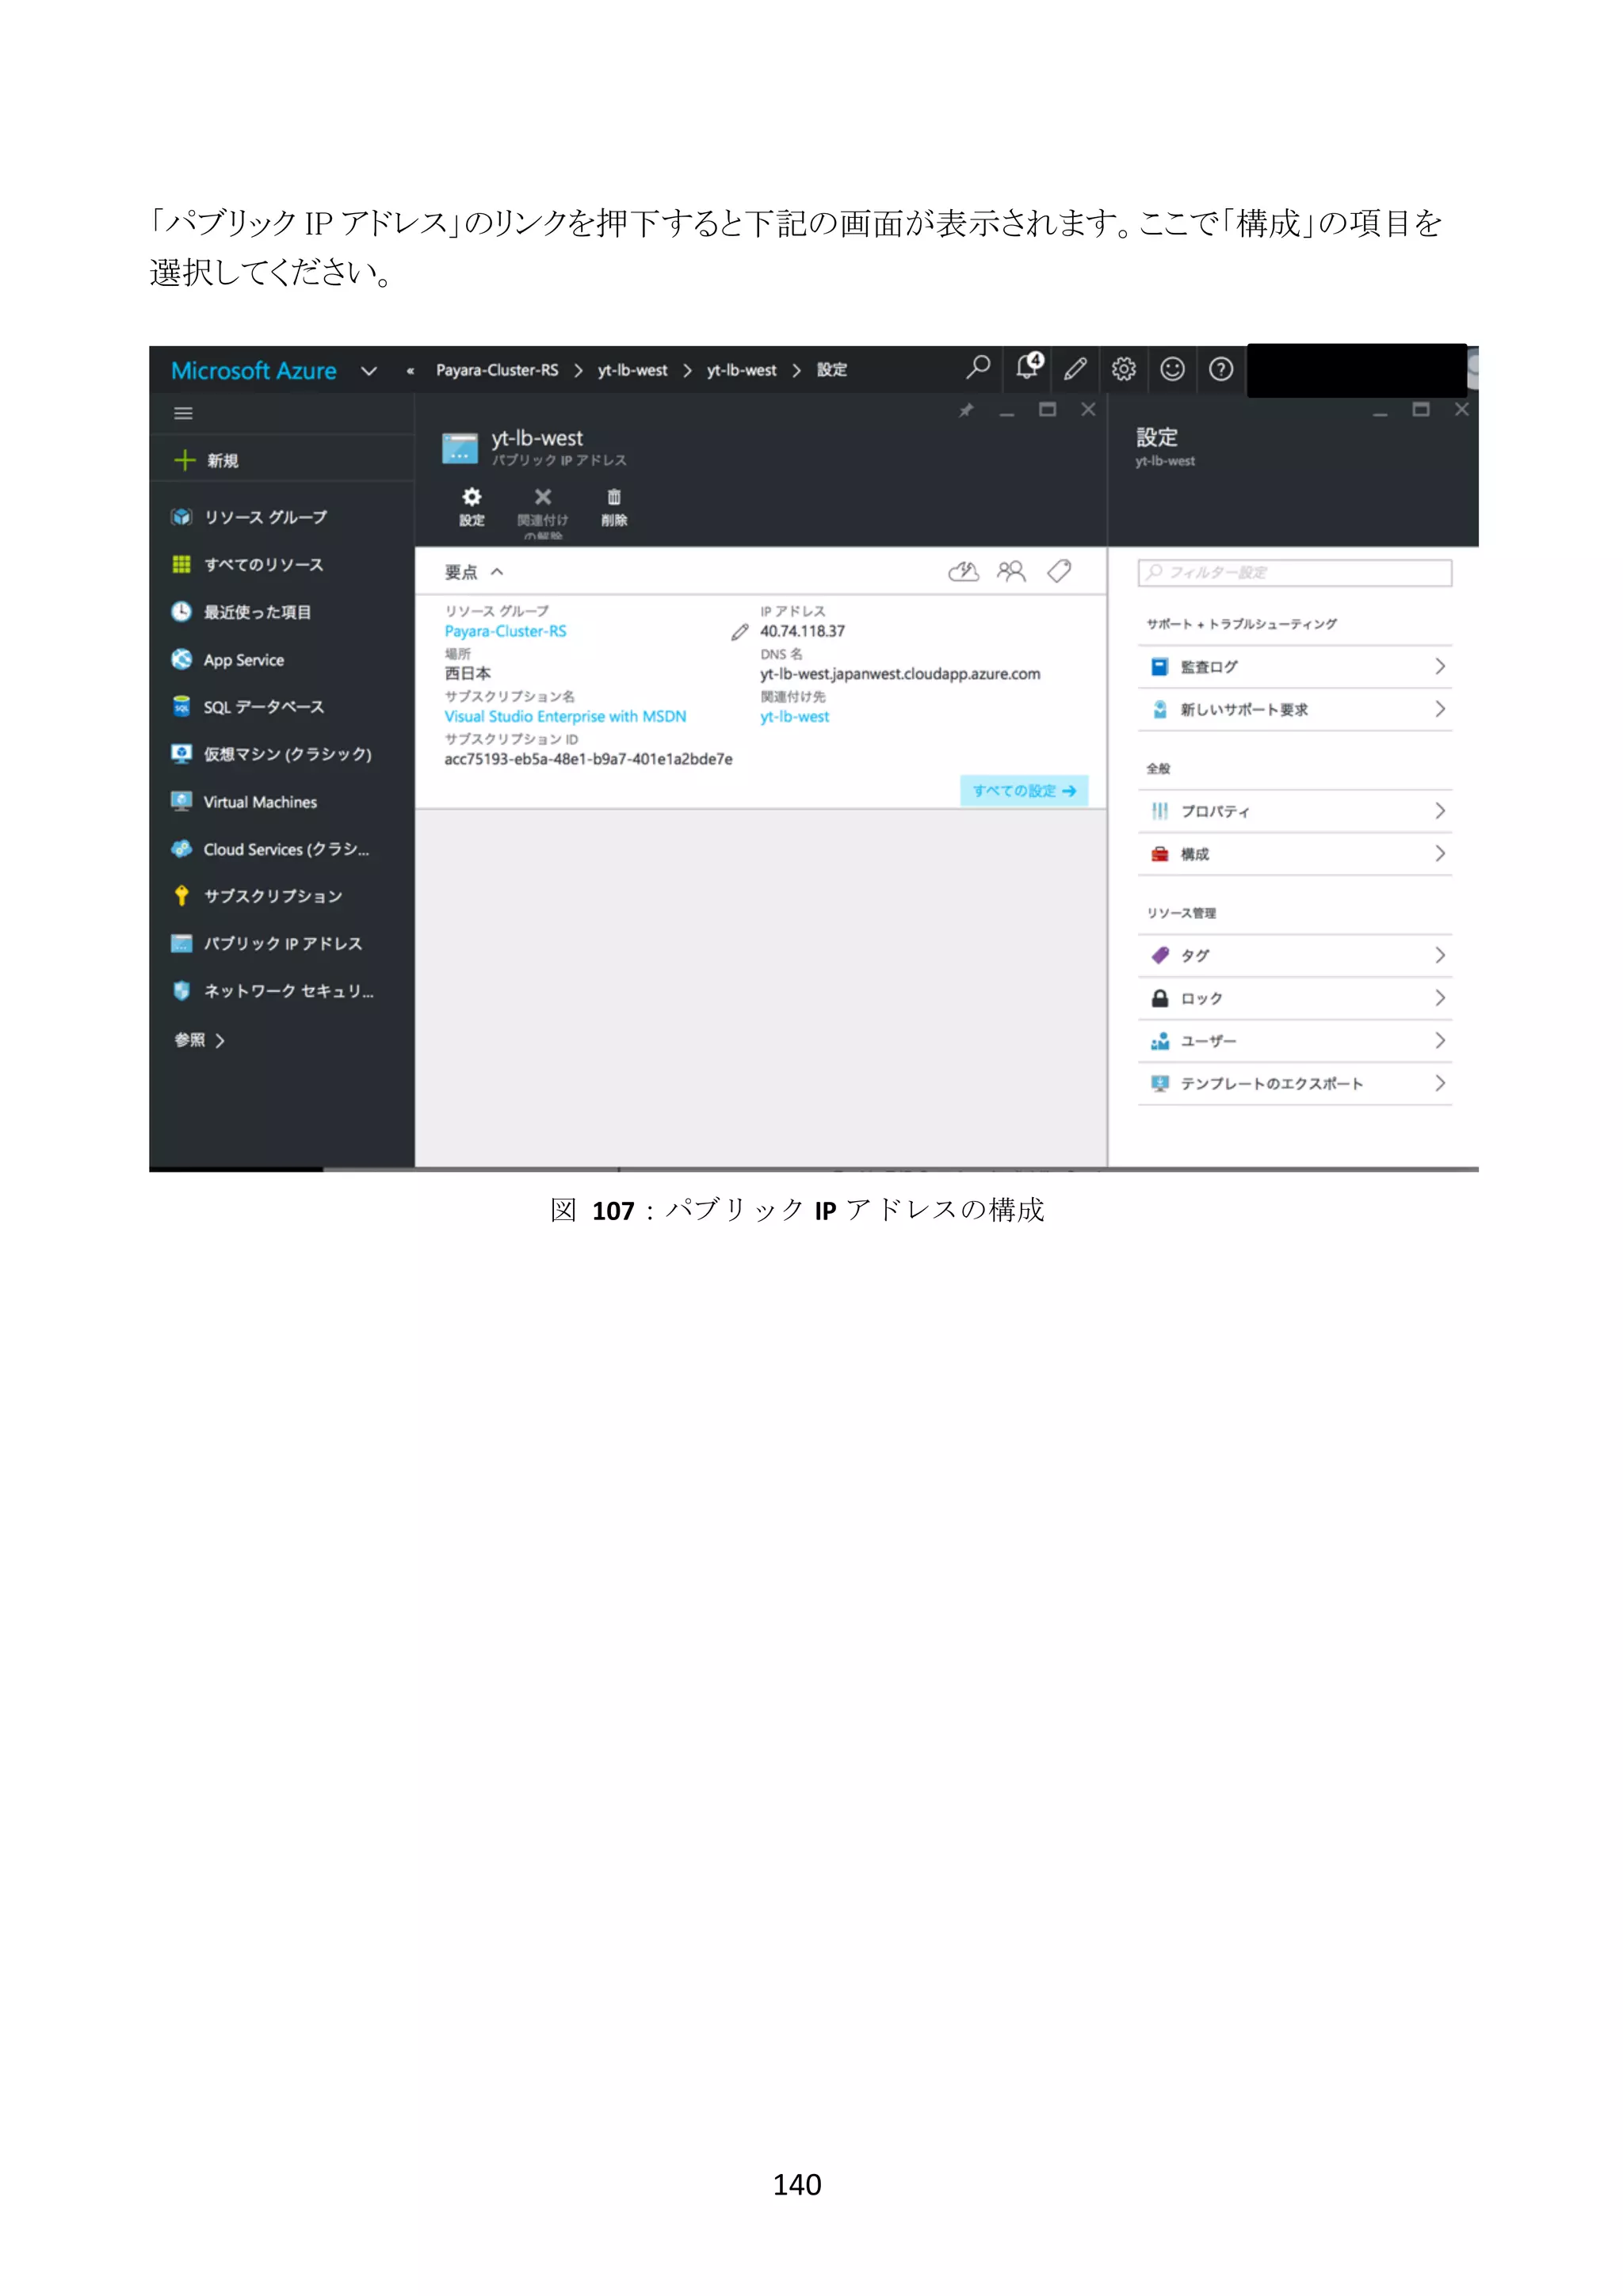Click the すべての設定 button

click(1023, 790)
